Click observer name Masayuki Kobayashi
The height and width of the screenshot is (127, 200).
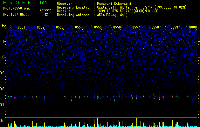[x=114, y=3]
